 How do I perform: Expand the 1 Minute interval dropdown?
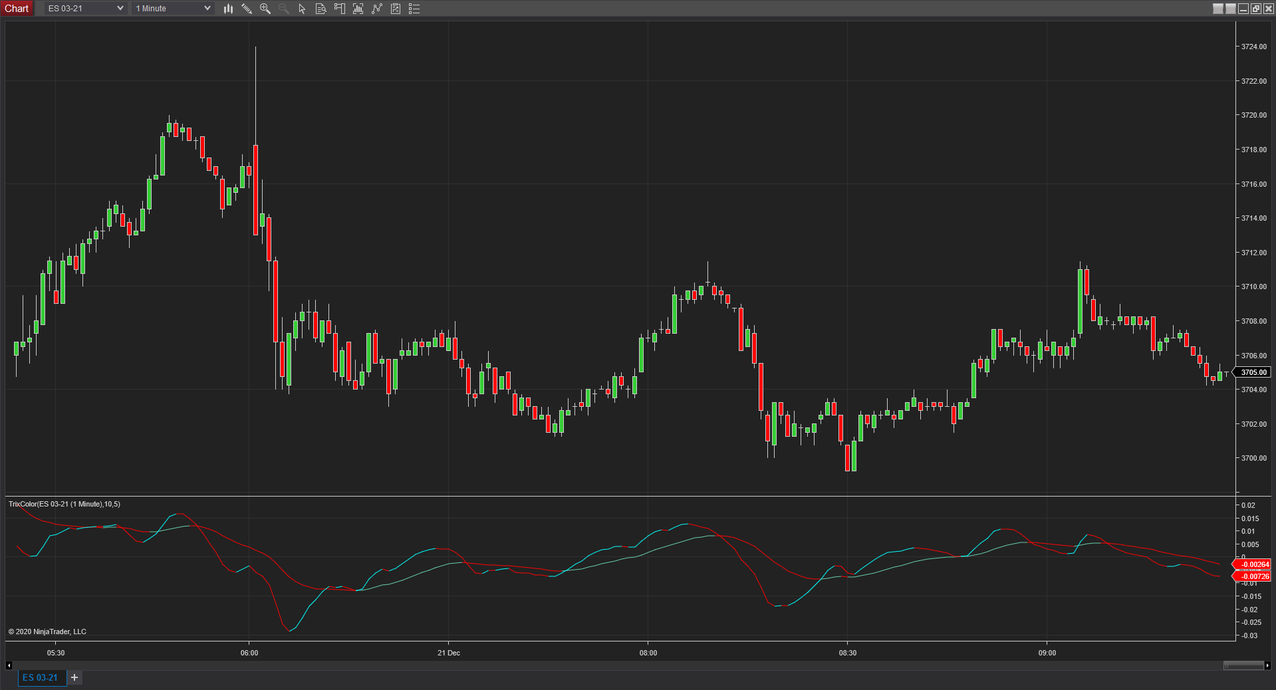pyautogui.click(x=173, y=9)
